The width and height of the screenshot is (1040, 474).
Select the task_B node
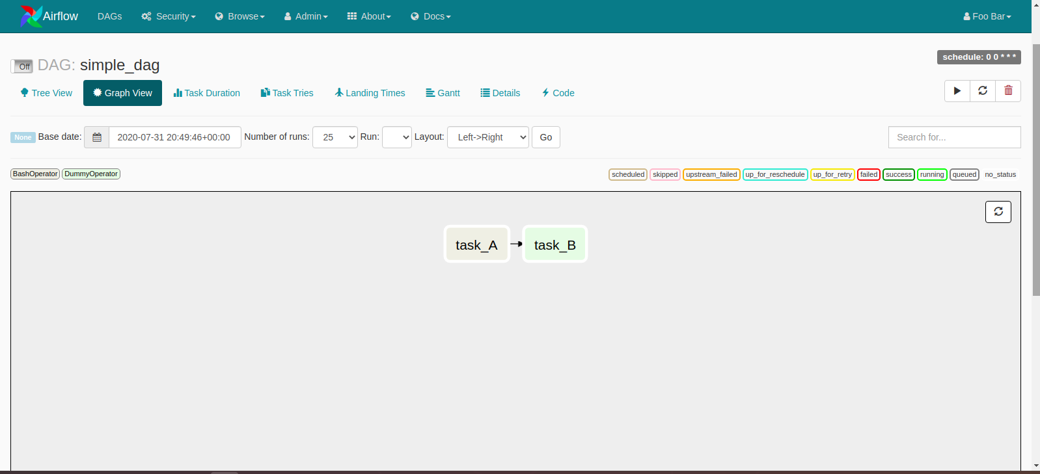tap(554, 244)
